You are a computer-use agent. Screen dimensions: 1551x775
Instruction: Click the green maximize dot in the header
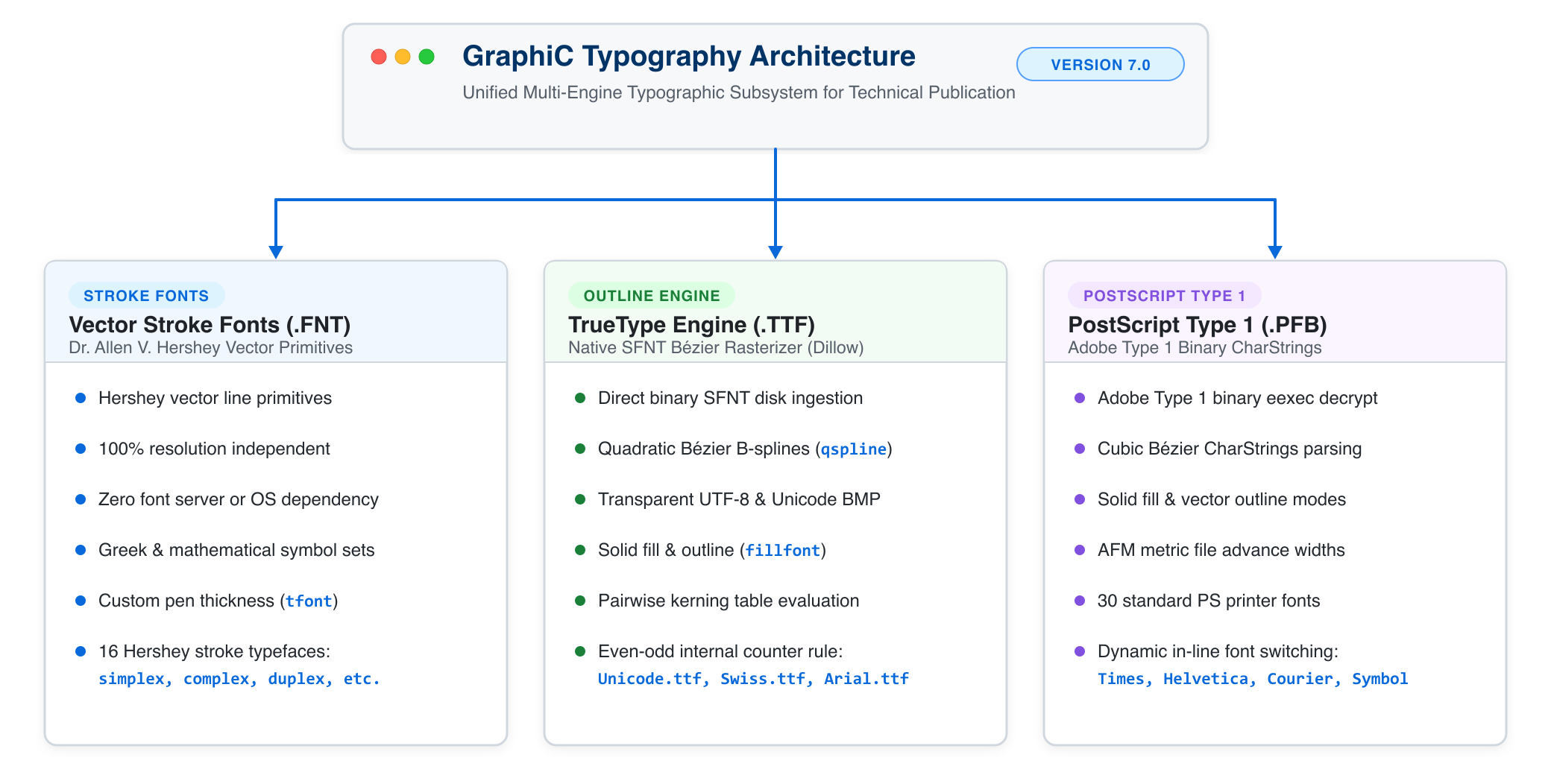(427, 57)
